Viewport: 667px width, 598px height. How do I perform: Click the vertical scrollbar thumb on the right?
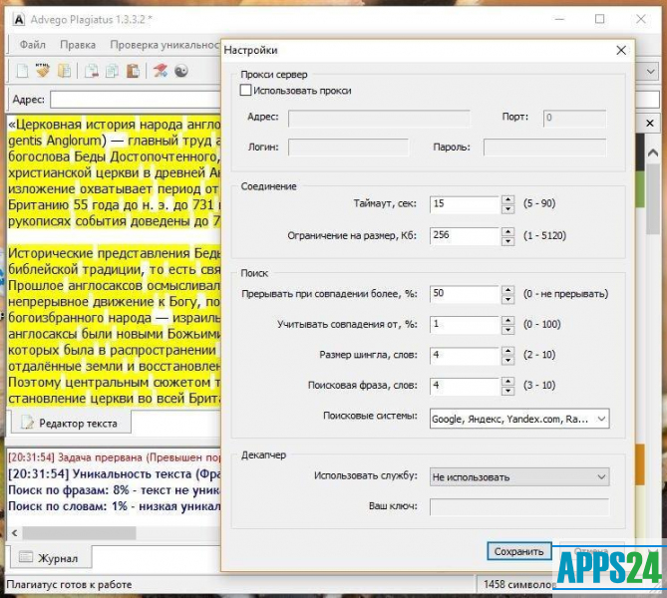pos(653,198)
